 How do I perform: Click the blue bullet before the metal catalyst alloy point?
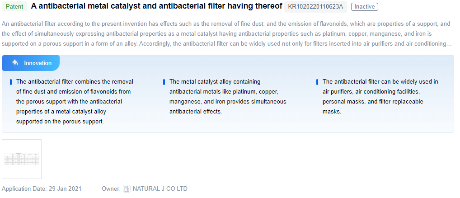click(x=164, y=82)
